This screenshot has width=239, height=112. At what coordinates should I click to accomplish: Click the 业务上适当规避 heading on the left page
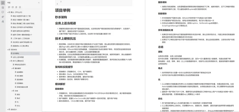65,23
